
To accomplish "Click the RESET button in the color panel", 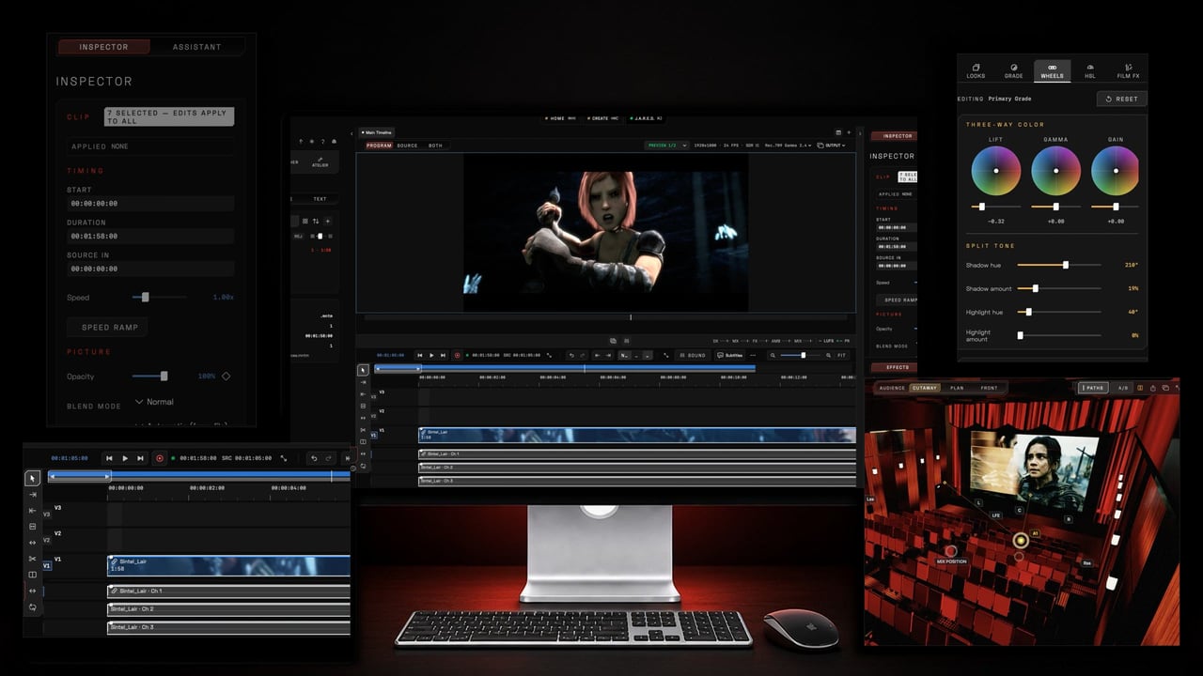I will [1121, 99].
